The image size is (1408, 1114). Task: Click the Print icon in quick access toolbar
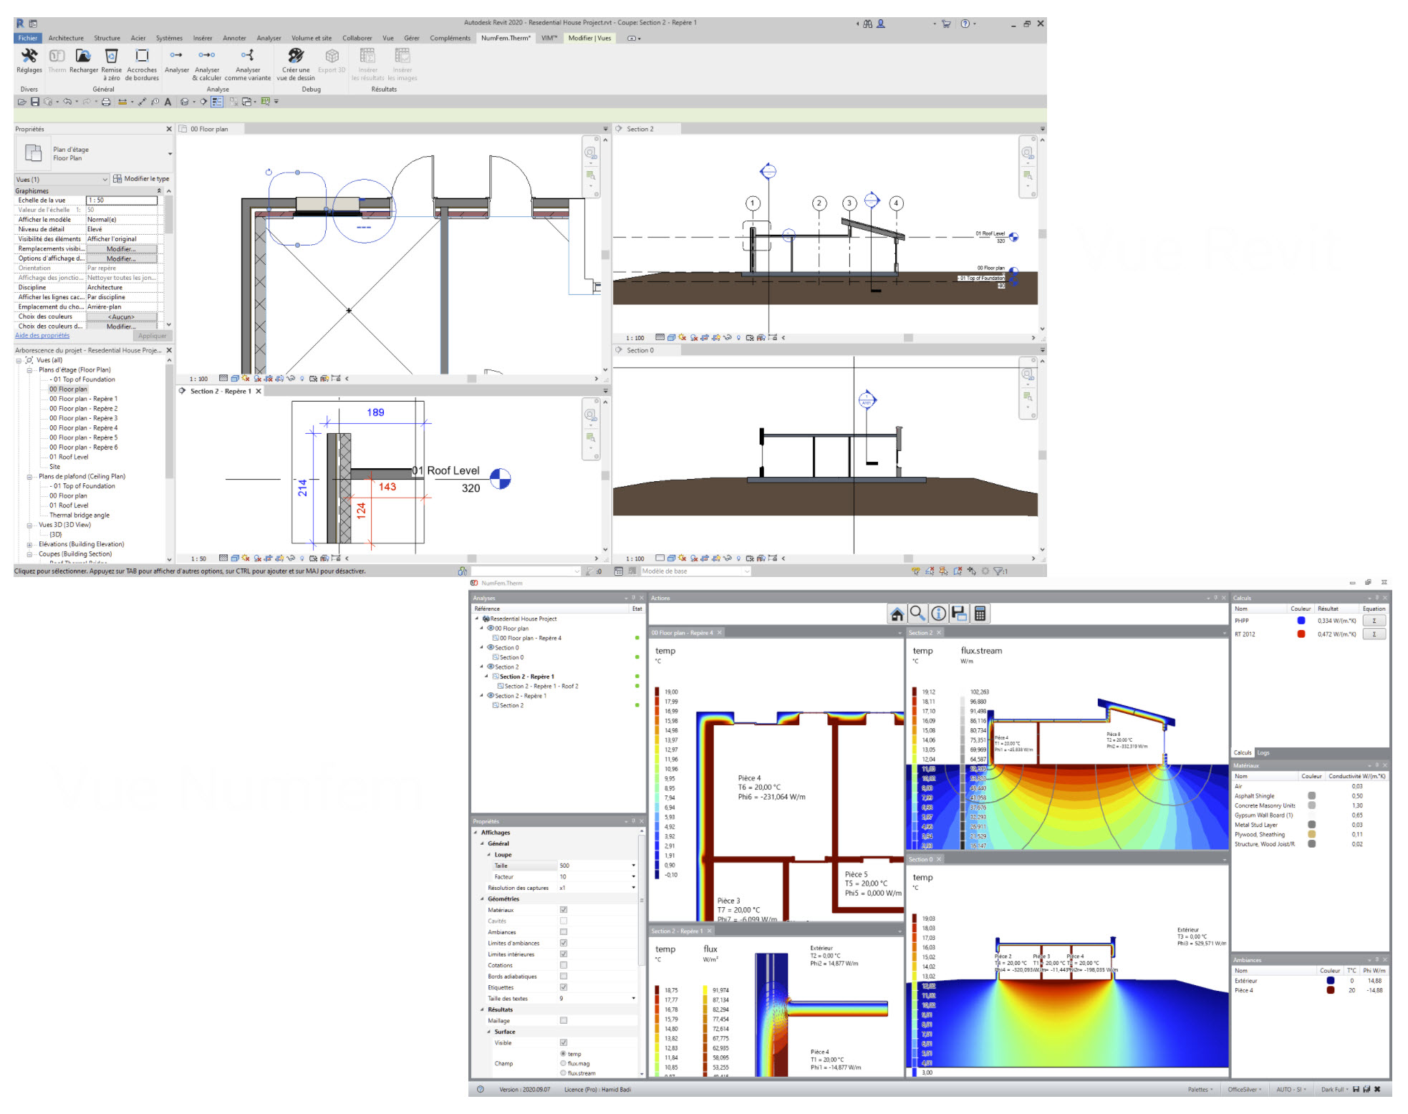click(x=106, y=102)
